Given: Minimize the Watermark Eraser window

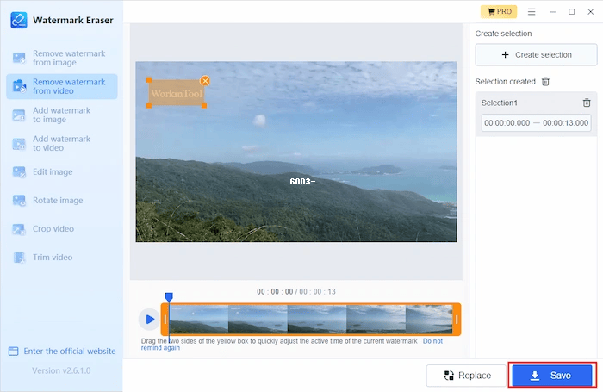Looking at the screenshot, I should pos(553,12).
